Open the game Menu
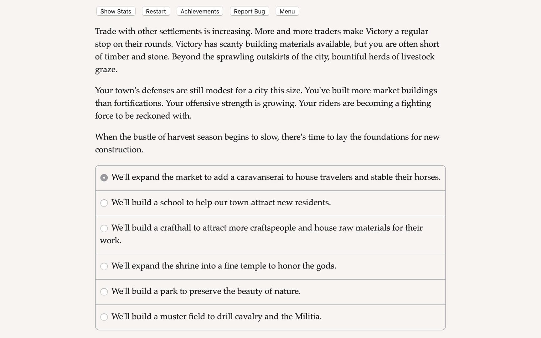Image resolution: width=541 pixels, height=338 pixels. click(287, 11)
